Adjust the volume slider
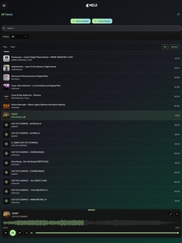The width and height of the screenshot is (182, 243). tap(107, 233)
